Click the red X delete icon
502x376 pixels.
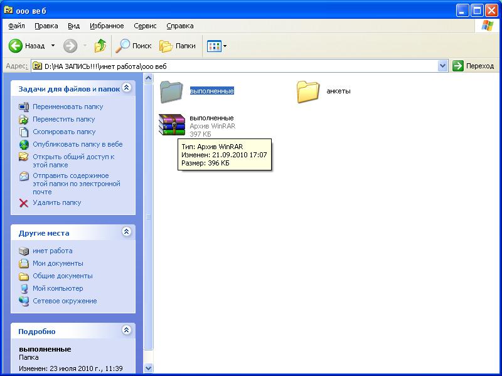coord(24,203)
